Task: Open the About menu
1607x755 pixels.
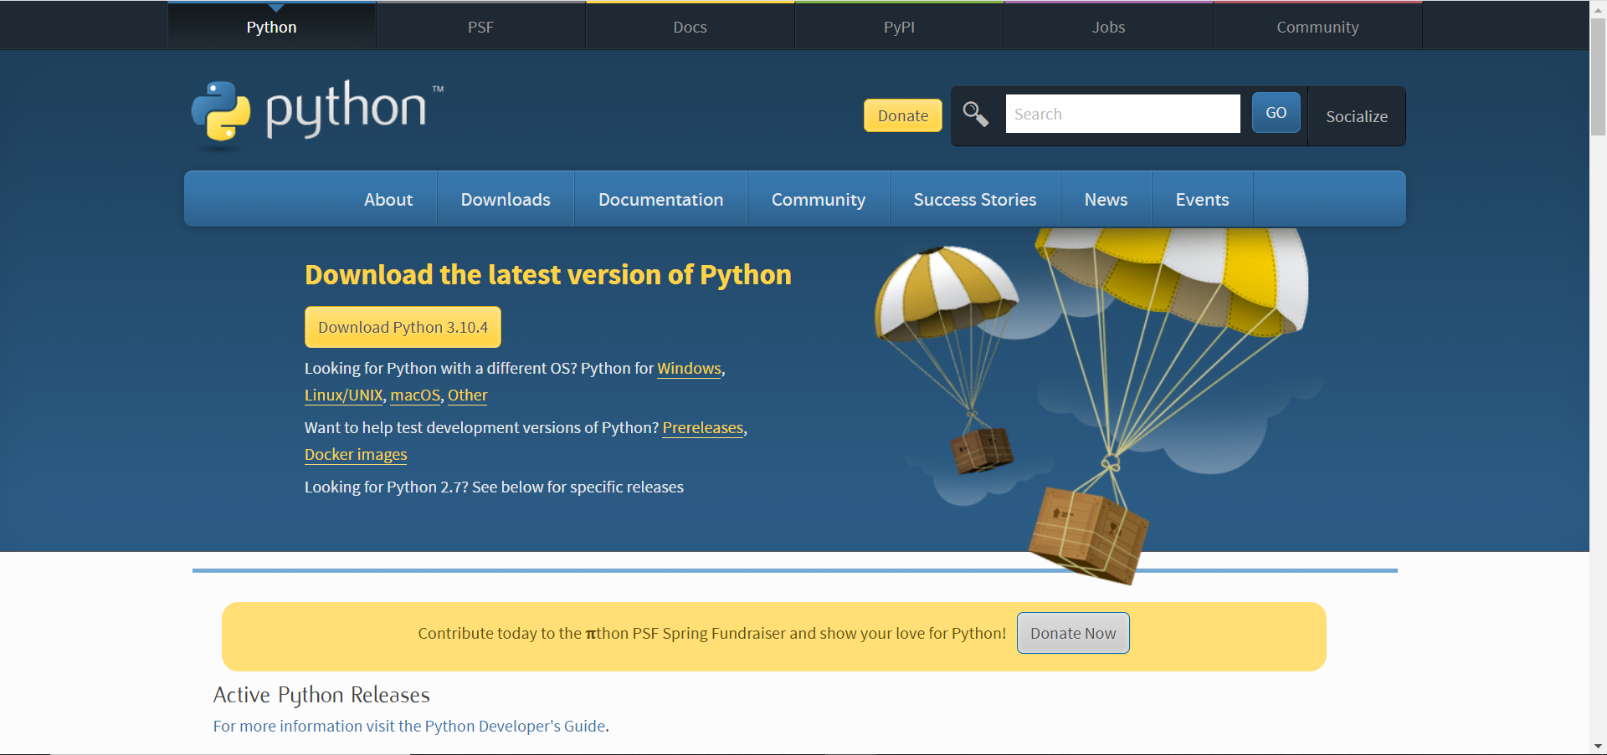Action: click(x=388, y=199)
